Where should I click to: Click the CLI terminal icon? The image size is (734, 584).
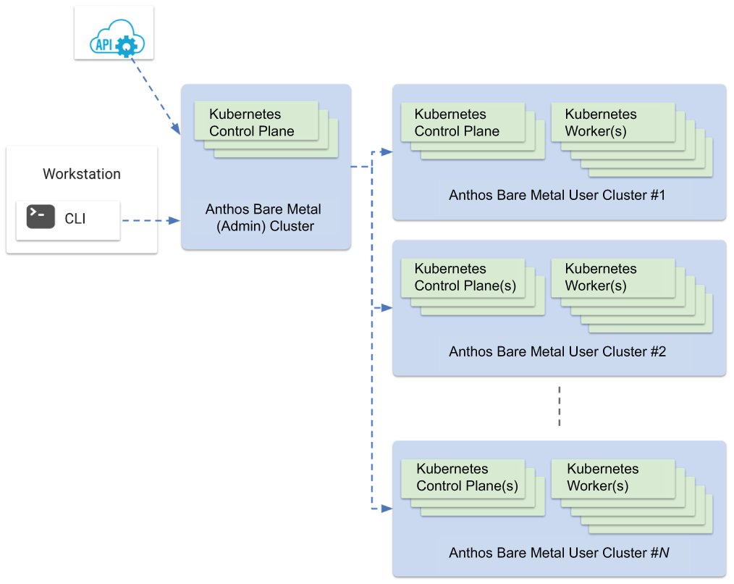[41, 217]
